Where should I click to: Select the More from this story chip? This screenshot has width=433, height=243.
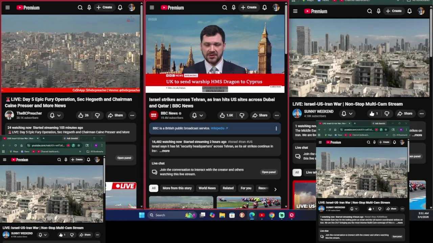click(x=177, y=188)
